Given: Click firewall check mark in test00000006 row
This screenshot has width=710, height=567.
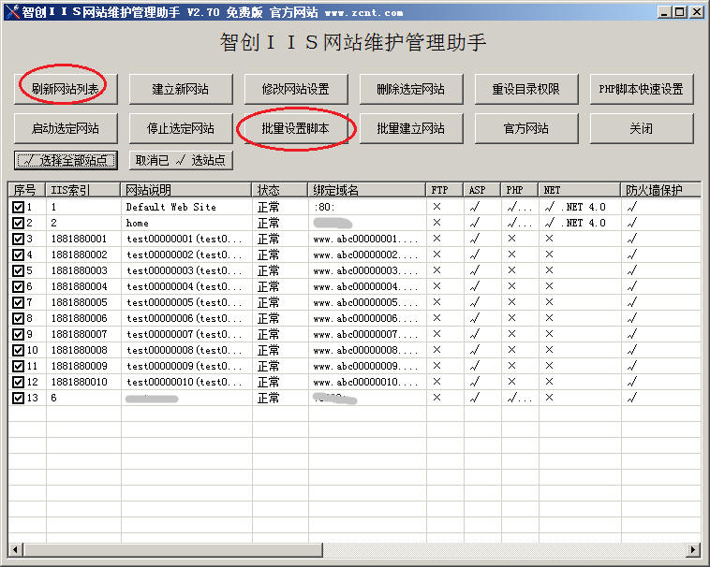Looking at the screenshot, I should [632, 318].
